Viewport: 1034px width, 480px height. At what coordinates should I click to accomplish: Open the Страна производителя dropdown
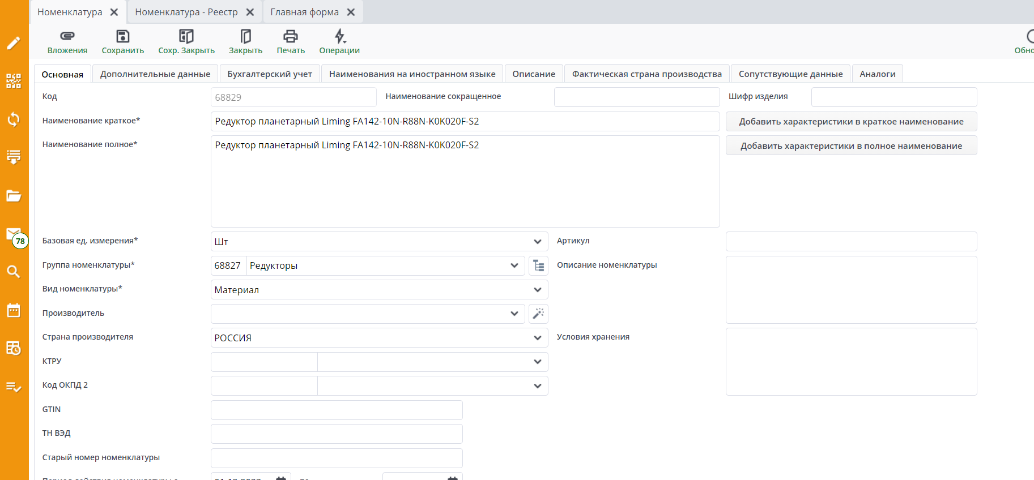point(537,338)
